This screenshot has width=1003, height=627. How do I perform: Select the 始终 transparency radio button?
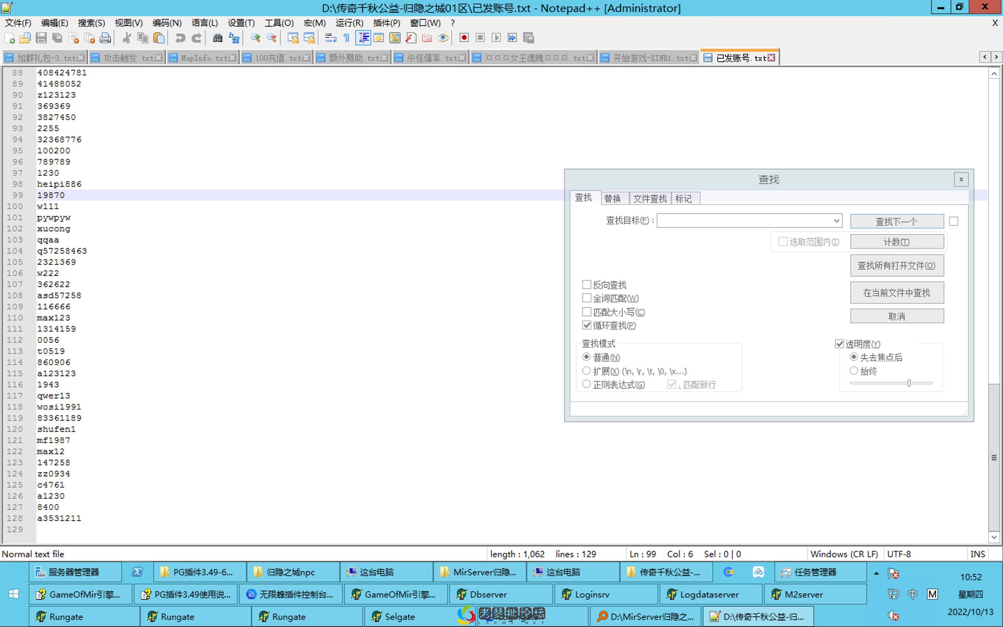854,370
